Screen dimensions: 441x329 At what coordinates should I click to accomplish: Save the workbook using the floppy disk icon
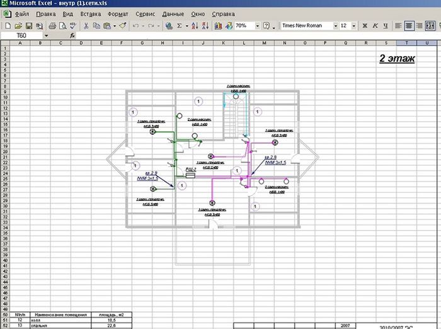29,26
